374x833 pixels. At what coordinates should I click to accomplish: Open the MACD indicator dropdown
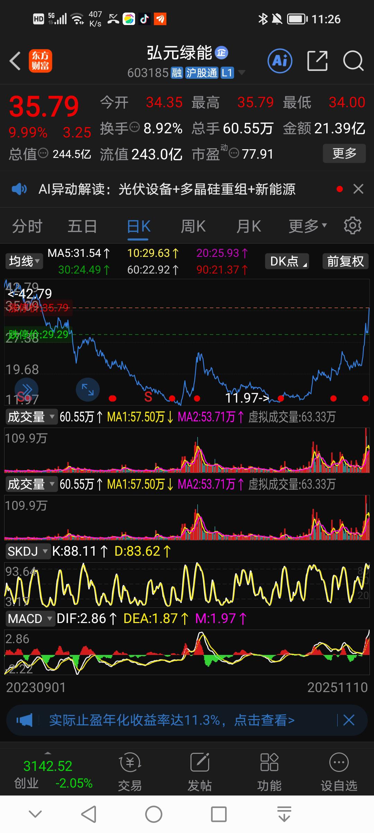30,619
